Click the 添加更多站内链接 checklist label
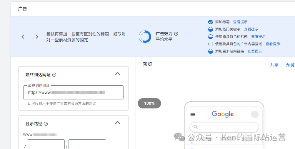The width and height of the screenshot is (295, 149). tap(229, 51)
